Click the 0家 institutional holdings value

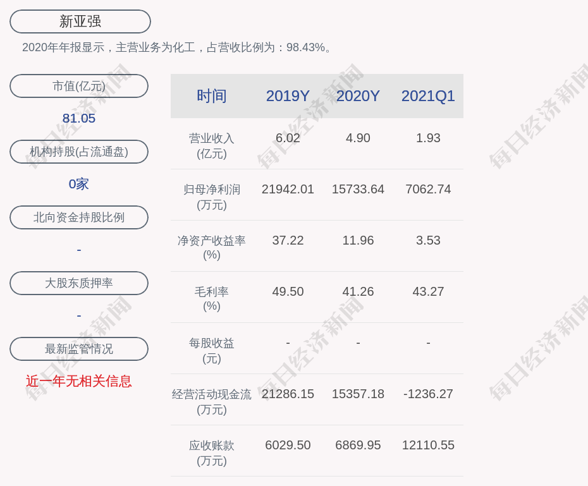[79, 184]
